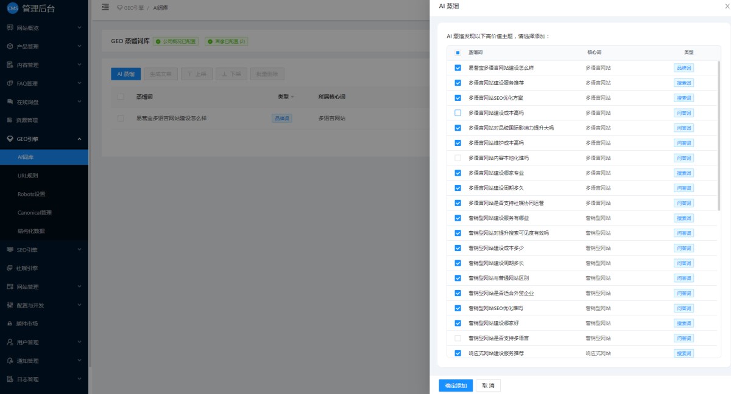The height and width of the screenshot is (394, 731).
Task: Expand the 网站概览 menu chevron
Action: [79, 28]
